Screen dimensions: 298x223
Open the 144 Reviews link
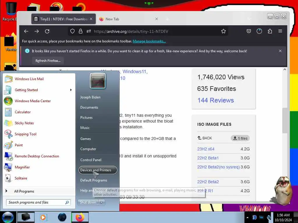pyautogui.click(x=216, y=100)
